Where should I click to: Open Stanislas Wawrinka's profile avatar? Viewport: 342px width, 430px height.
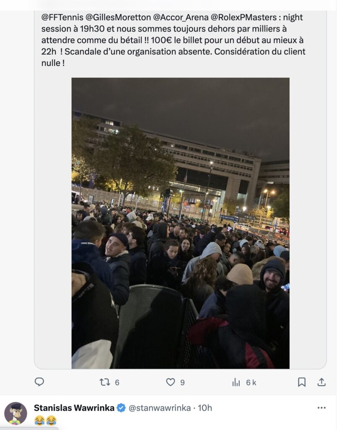[x=16, y=413]
